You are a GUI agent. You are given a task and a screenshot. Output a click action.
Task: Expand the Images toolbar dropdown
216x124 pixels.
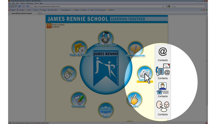tap(43, 10)
